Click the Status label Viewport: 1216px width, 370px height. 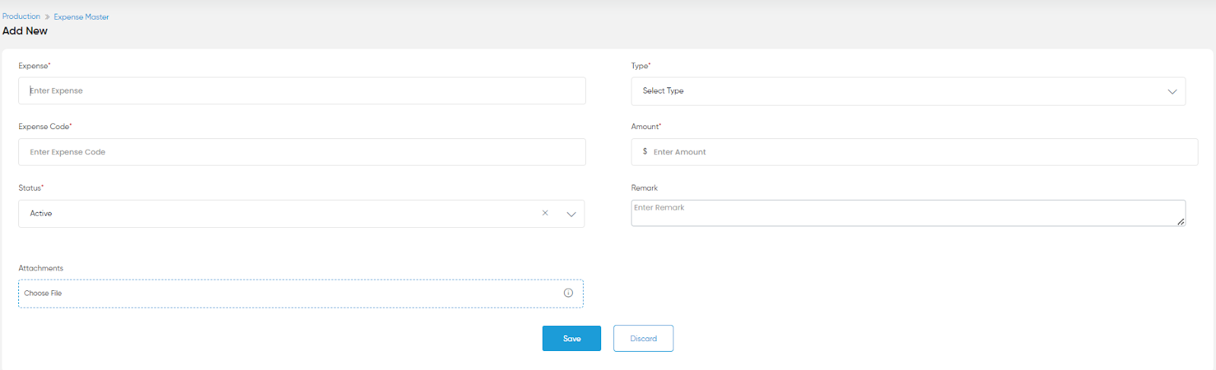click(31, 188)
